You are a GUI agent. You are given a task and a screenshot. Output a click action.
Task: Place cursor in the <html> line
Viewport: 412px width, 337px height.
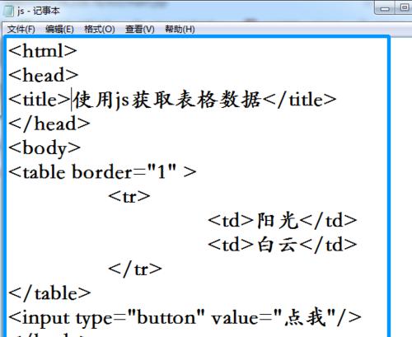pos(43,51)
